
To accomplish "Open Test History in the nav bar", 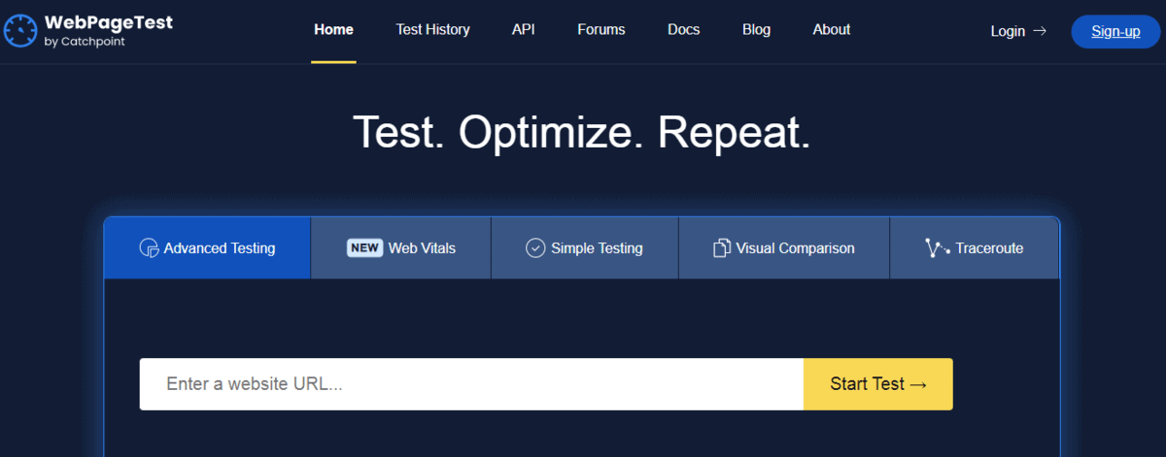I will pyautogui.click(x=432, y=30).
